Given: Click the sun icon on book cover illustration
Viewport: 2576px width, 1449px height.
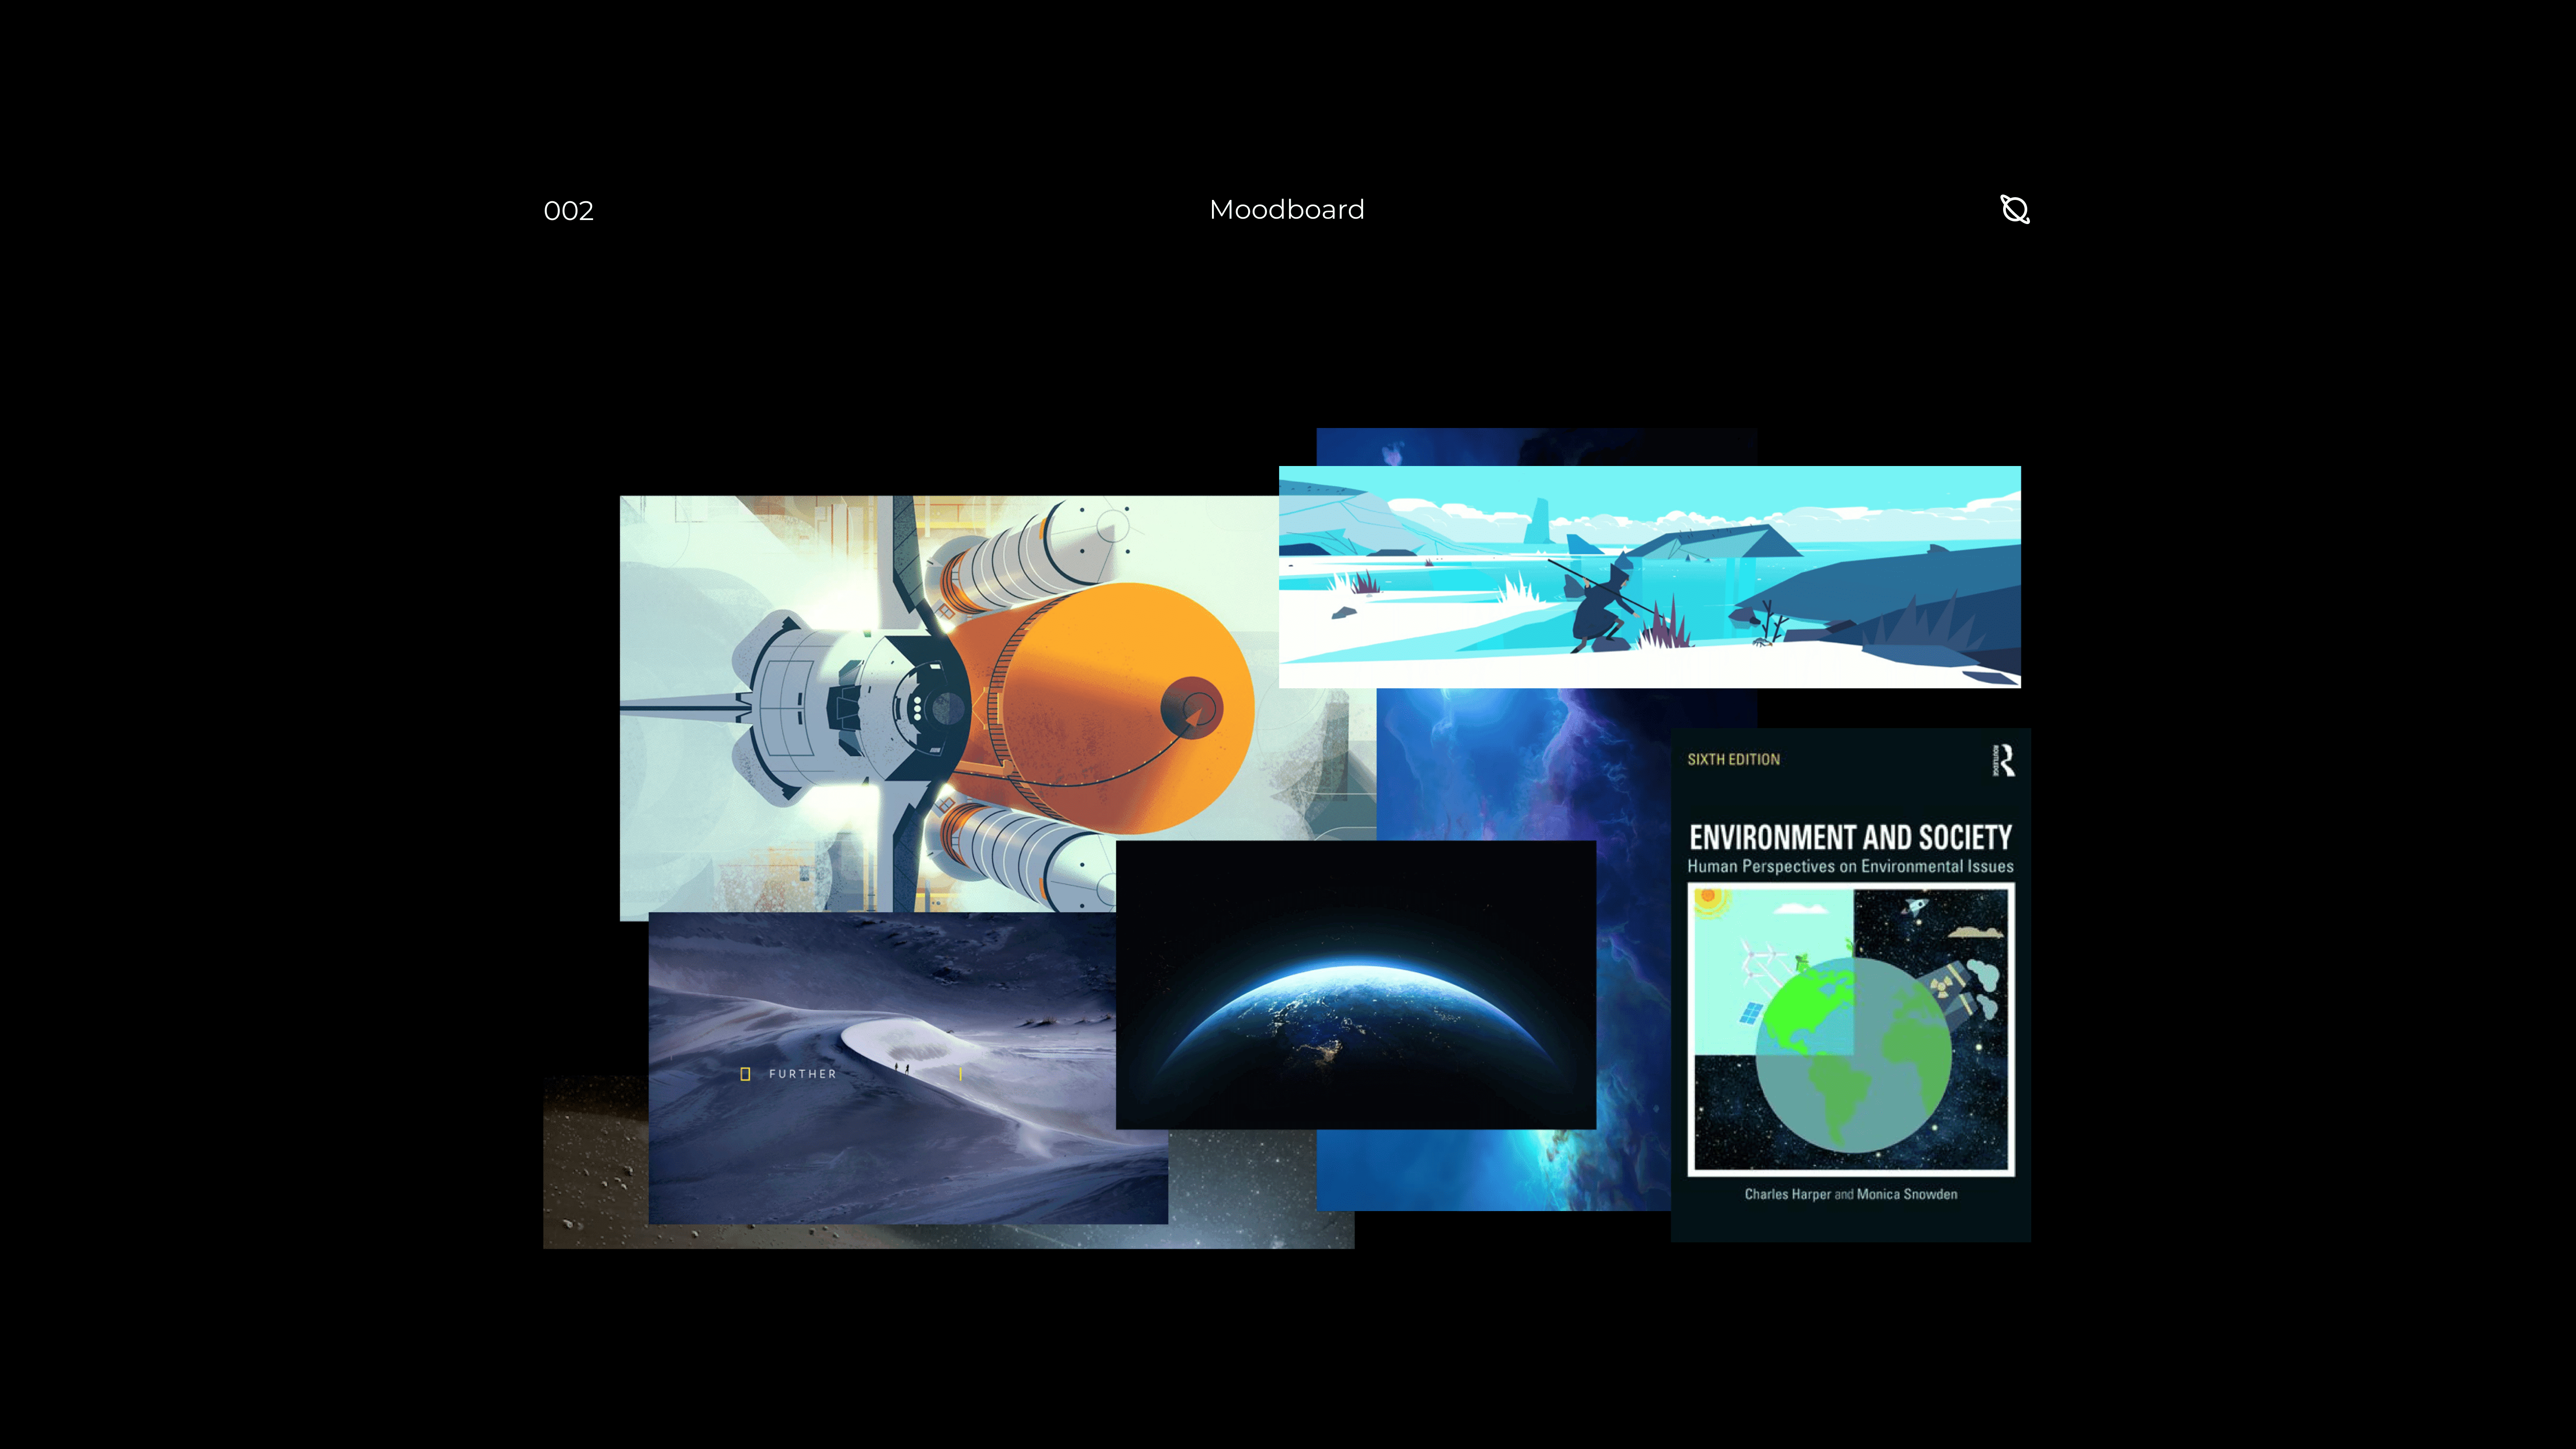Looking at the screenshot, I should (x=1709, y=897).
